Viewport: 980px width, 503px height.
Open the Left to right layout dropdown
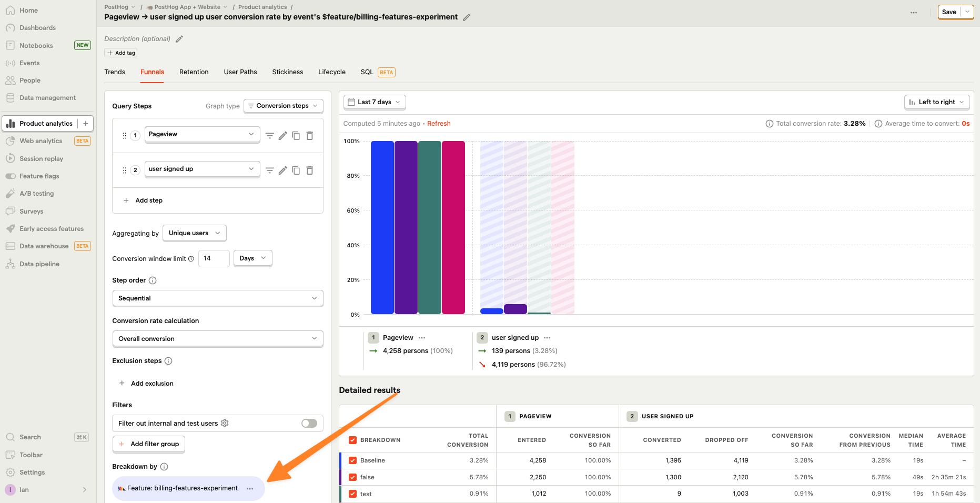coord(937,102)
